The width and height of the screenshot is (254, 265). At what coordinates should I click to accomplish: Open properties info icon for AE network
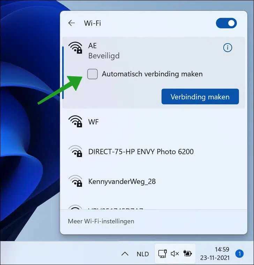(227, 48)
